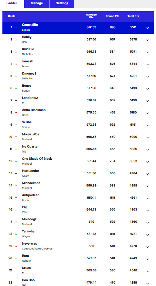Switch to the Manage tab
The image size is (156, 286).
[37, 4]
